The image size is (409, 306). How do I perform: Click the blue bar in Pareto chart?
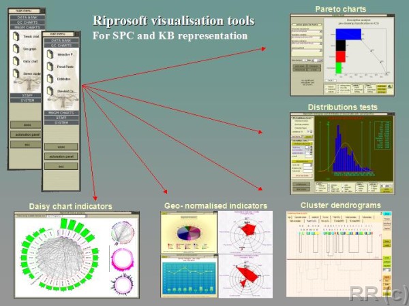coord(348,35)
